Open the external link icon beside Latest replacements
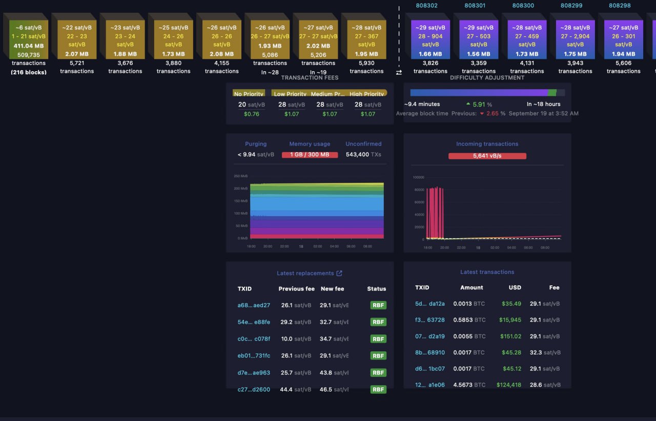656x421 pixels. tap(339, 273)
